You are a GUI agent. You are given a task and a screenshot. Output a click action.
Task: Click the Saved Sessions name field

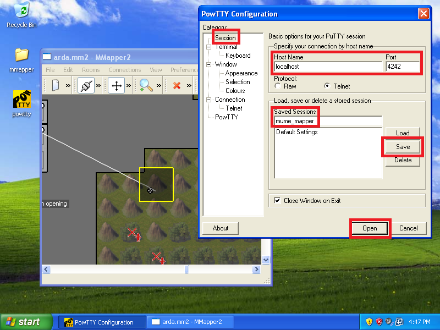328,121
